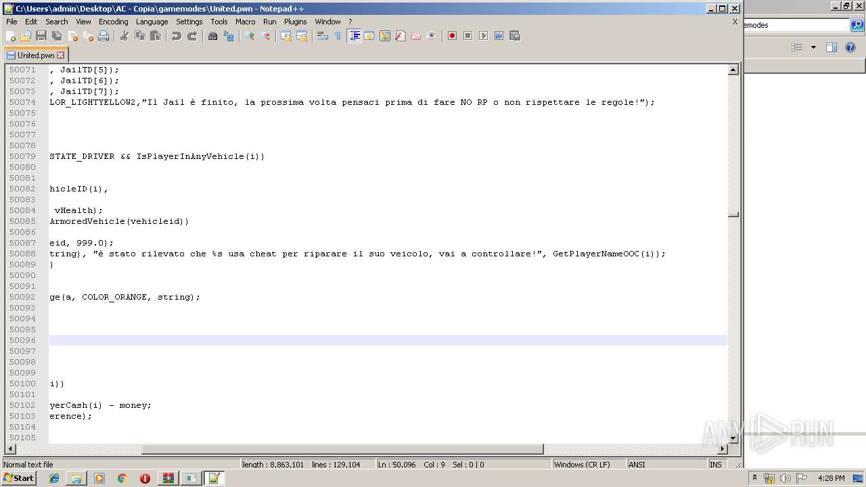Image resolution: width=866 pixels, height=487 pixels.
Task: Open the Plugins menu
Action: point(296,22)
